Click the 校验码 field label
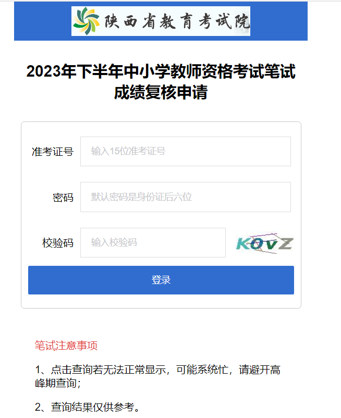The width and height of the screenshot is (341, 418). click(58, 243)
